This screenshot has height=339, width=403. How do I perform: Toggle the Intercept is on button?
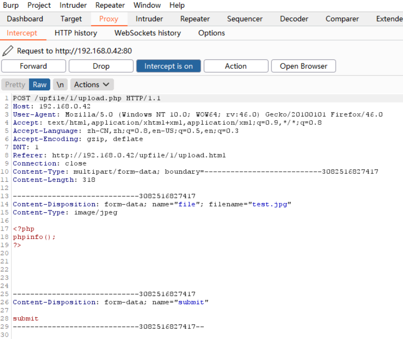tap(168, 66)
